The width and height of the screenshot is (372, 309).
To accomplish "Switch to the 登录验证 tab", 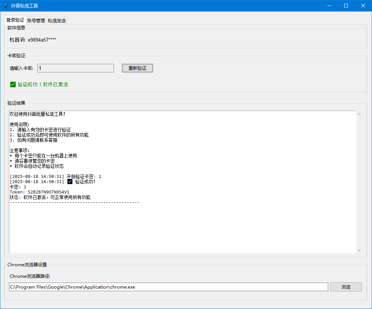I will 15,20.
